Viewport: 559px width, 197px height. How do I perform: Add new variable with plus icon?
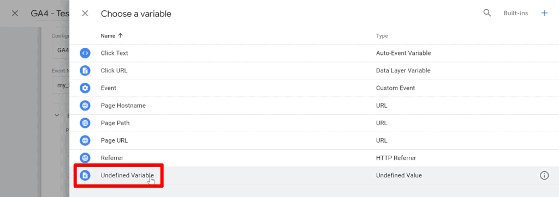(544, 13)
